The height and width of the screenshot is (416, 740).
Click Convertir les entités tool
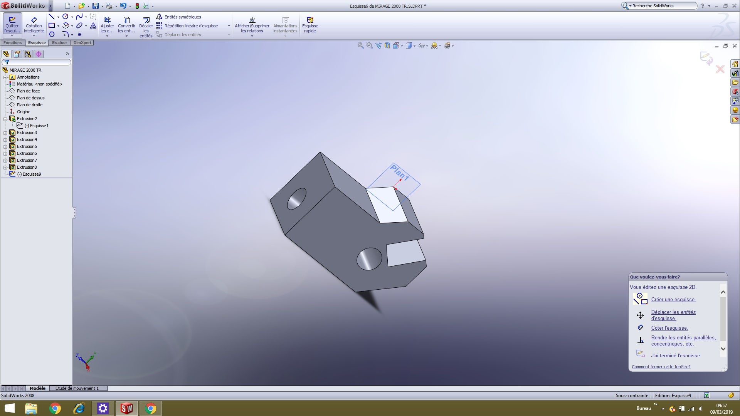tap(126, 25)
